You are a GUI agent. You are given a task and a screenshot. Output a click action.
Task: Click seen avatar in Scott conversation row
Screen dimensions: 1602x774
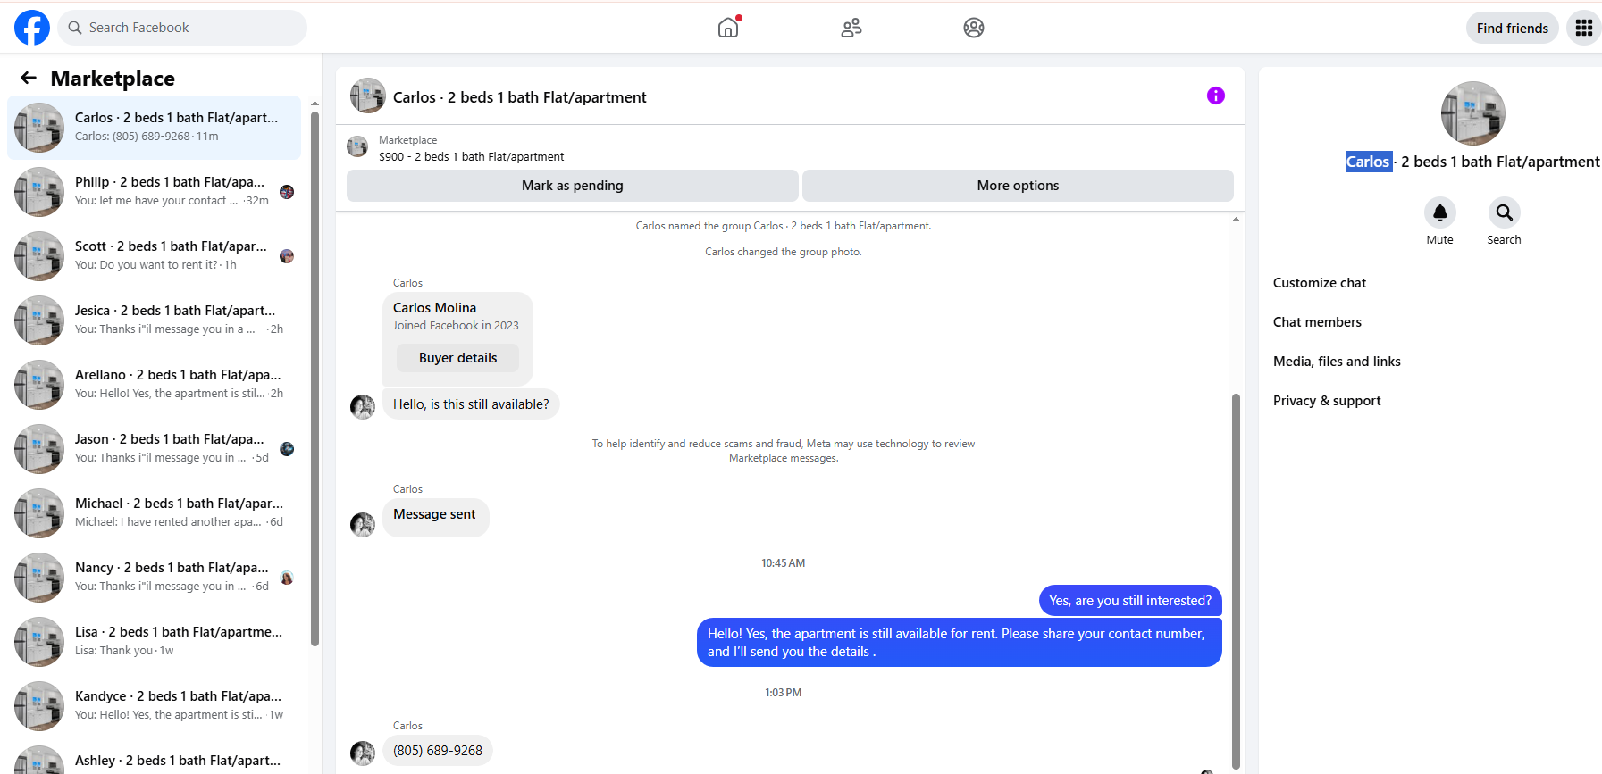287,256
